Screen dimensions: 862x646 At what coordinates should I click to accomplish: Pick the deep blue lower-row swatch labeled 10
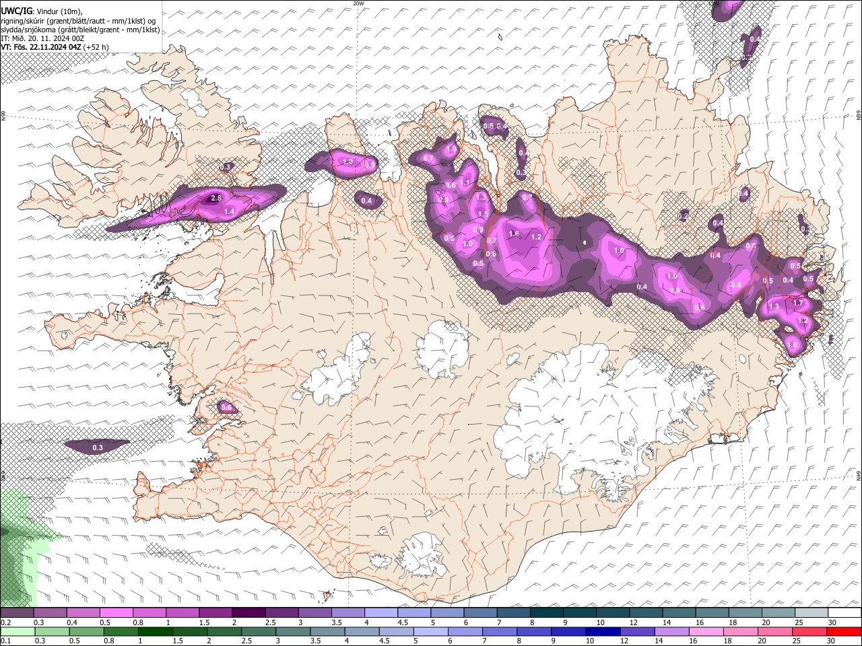603,631
